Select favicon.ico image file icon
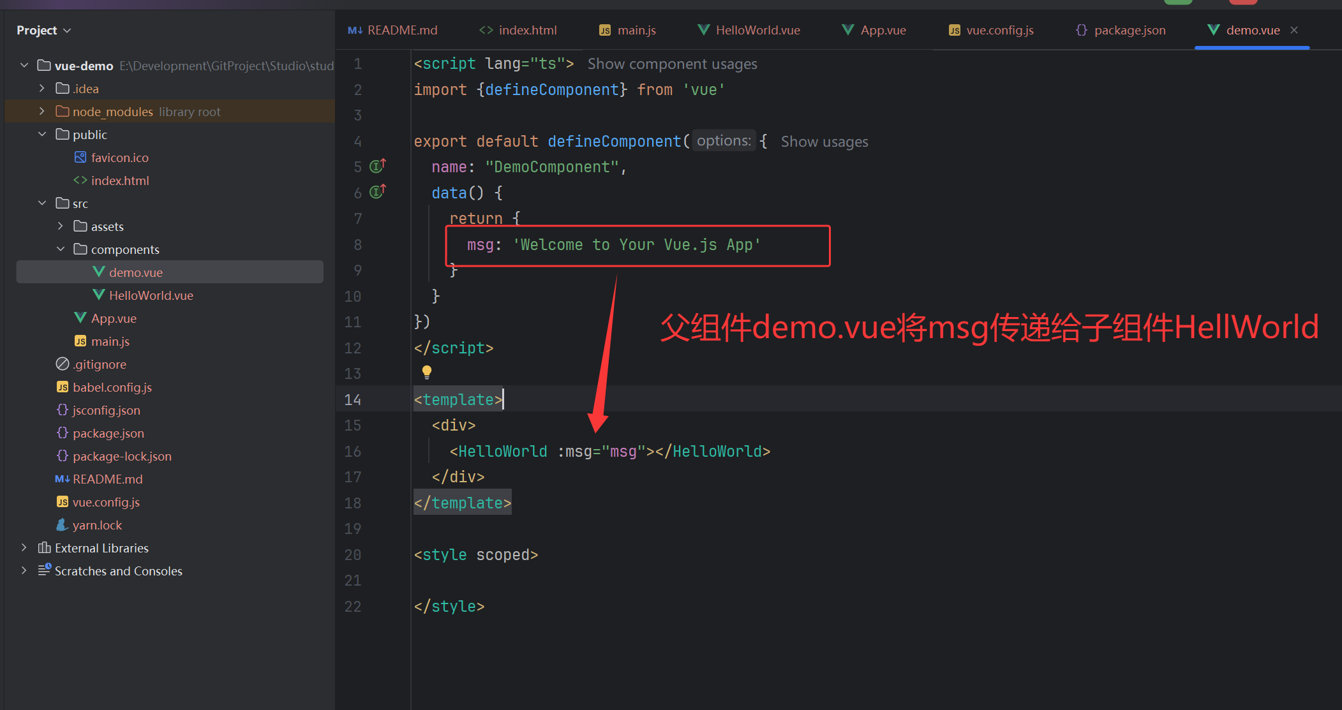This screenshot has width=1342, height=710. 80,157
